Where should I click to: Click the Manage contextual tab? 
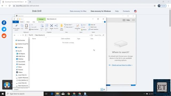click(41, 19)
